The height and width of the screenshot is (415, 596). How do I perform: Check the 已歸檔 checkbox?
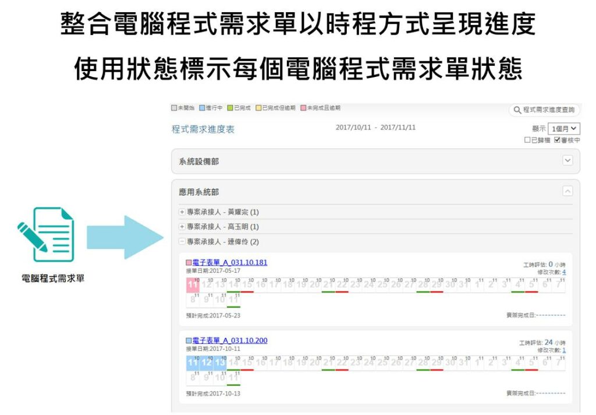(x=527, y=140)
